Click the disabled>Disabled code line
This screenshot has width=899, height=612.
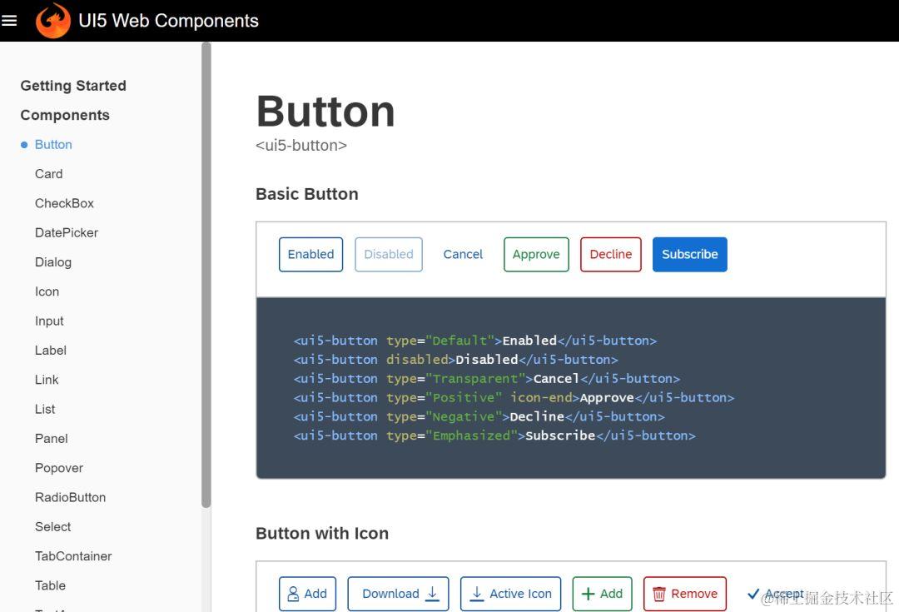456,360
